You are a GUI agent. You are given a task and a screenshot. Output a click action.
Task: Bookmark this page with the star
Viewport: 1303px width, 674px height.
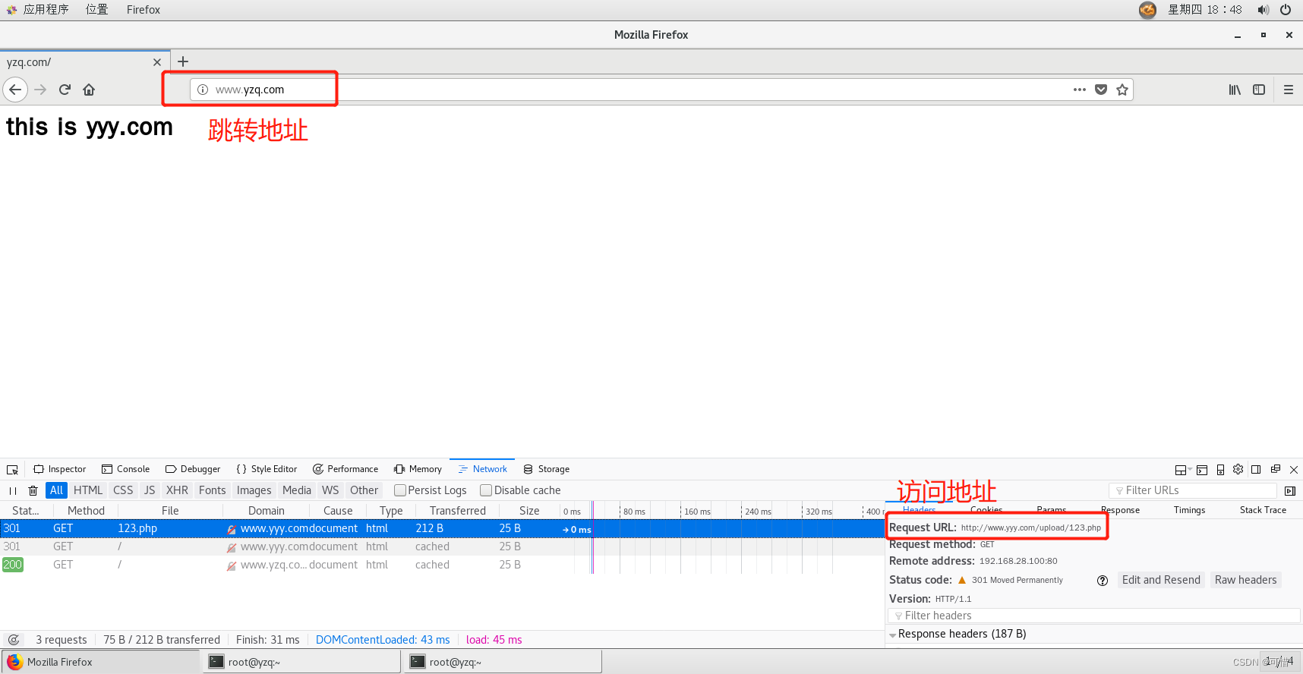tap(1122, 90)
